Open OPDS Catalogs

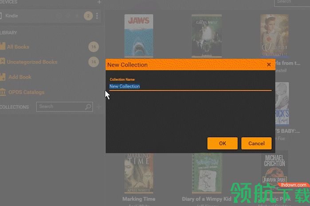(x=26, y=92)
